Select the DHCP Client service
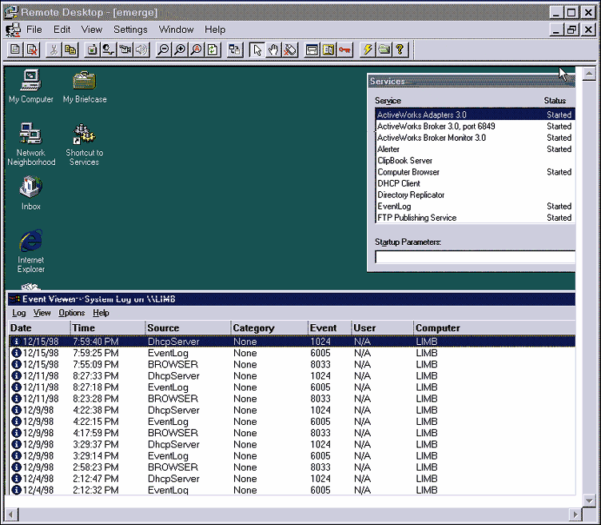Screen dimensions: 601x525 (x=476, y=183)
